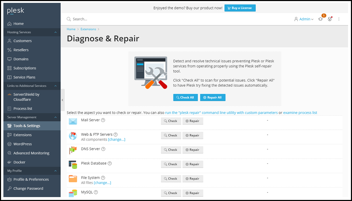Click the MySQL database icon
352x201 pixels.
tap(73, 193)
